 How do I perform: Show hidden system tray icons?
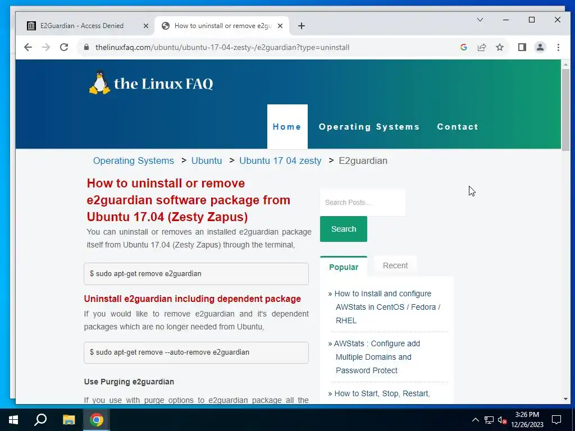click(475, 420)
